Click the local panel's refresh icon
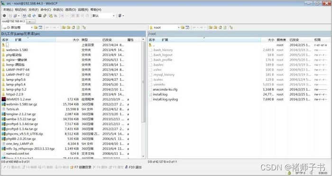332x176 pixels. (x=78, y=27)
